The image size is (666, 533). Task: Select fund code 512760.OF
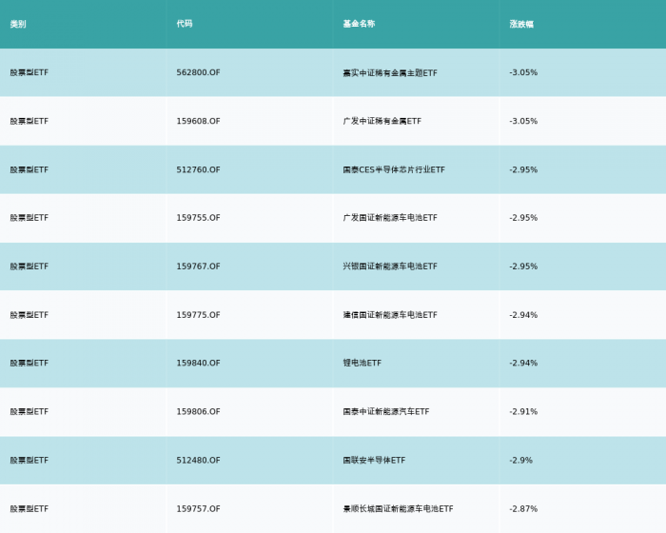(198, 169)
